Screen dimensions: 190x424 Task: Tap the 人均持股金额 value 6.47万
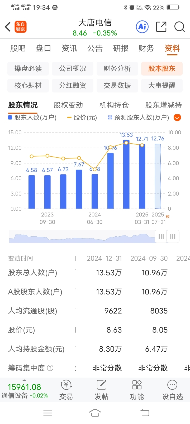[x=156, y=349]
